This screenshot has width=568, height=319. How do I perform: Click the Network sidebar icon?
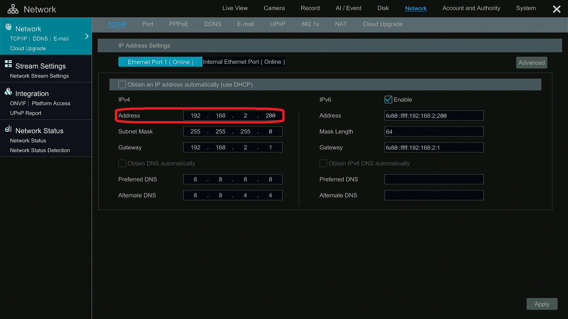7,29
